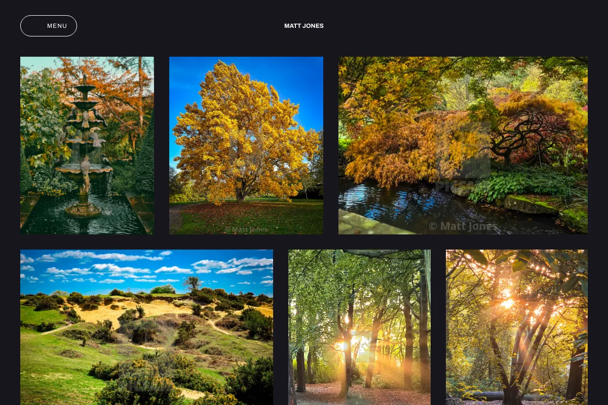Open the woodland path sunburst photo

359,327
